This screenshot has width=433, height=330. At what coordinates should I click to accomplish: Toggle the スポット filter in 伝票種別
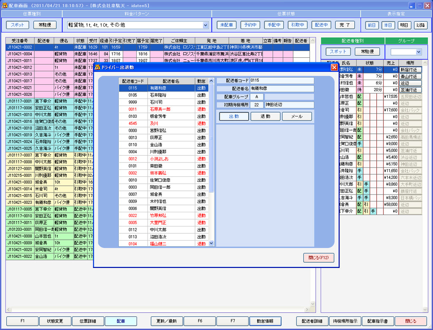click(x=18, y=25)
